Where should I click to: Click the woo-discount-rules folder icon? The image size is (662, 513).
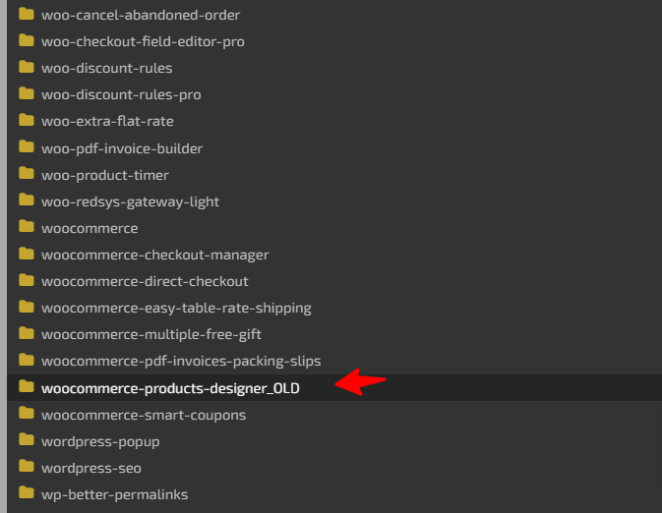point(27,67)
